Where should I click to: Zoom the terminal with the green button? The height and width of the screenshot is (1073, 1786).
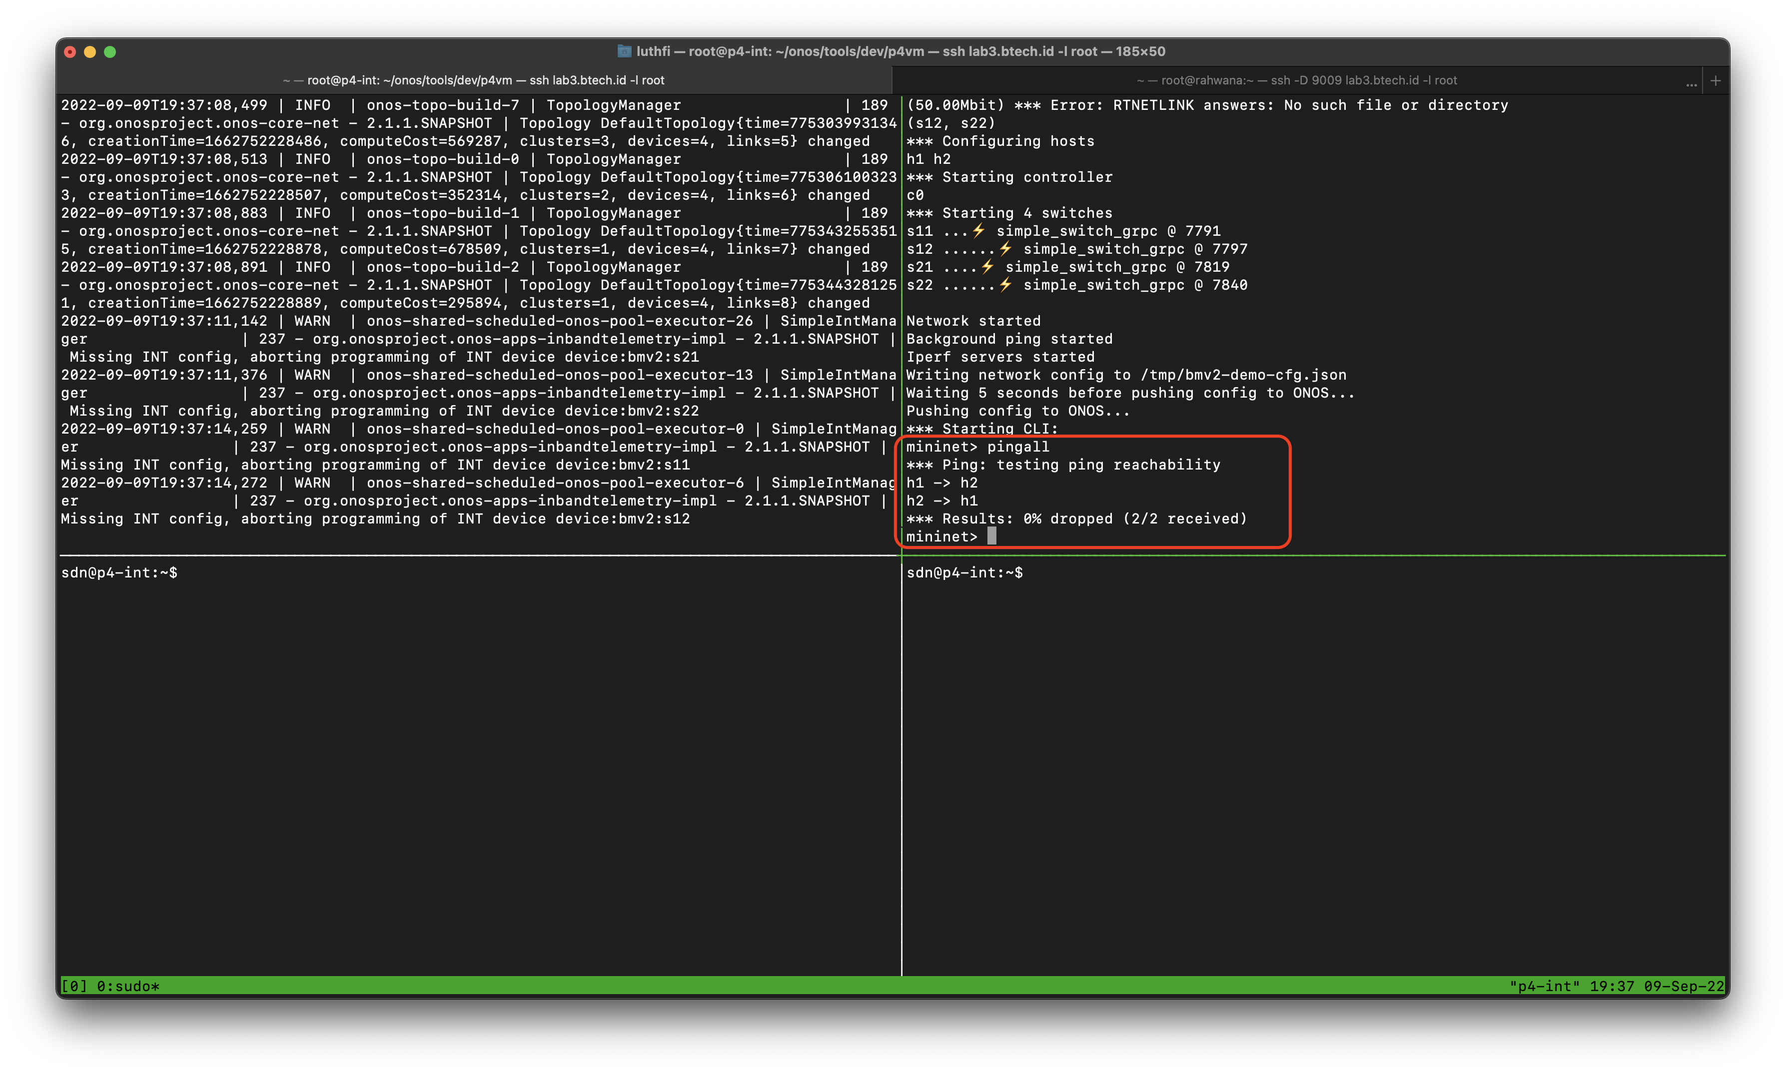coord(110,52)
